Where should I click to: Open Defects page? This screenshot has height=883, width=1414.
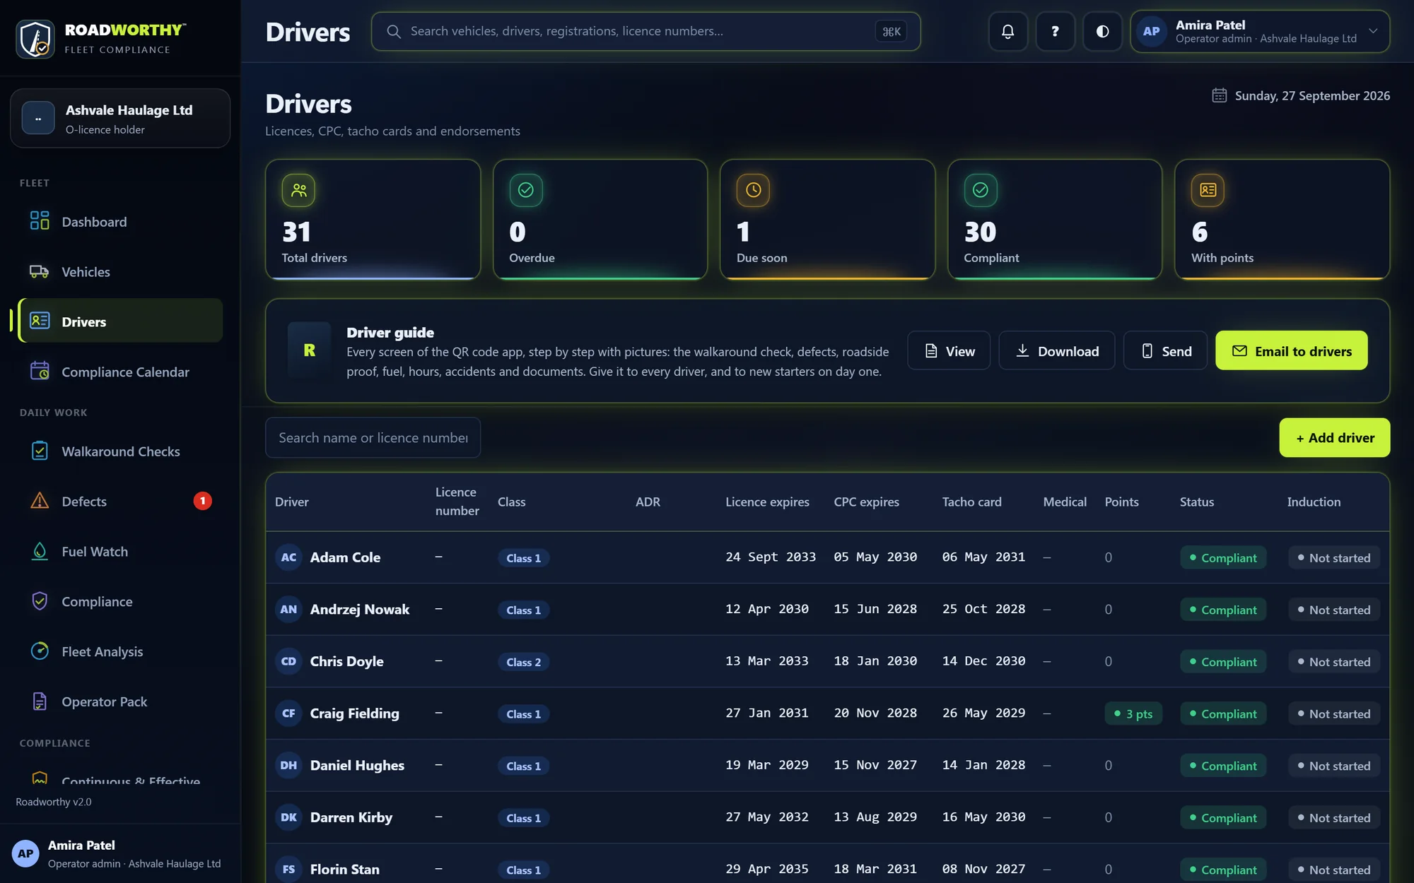pyautogui.click(x=120, y=502)
